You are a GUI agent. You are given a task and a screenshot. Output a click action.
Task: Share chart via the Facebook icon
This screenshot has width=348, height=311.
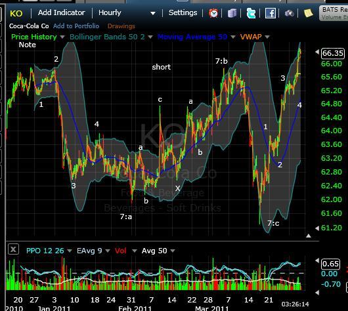pyautogui.click(x=271, y=13)
